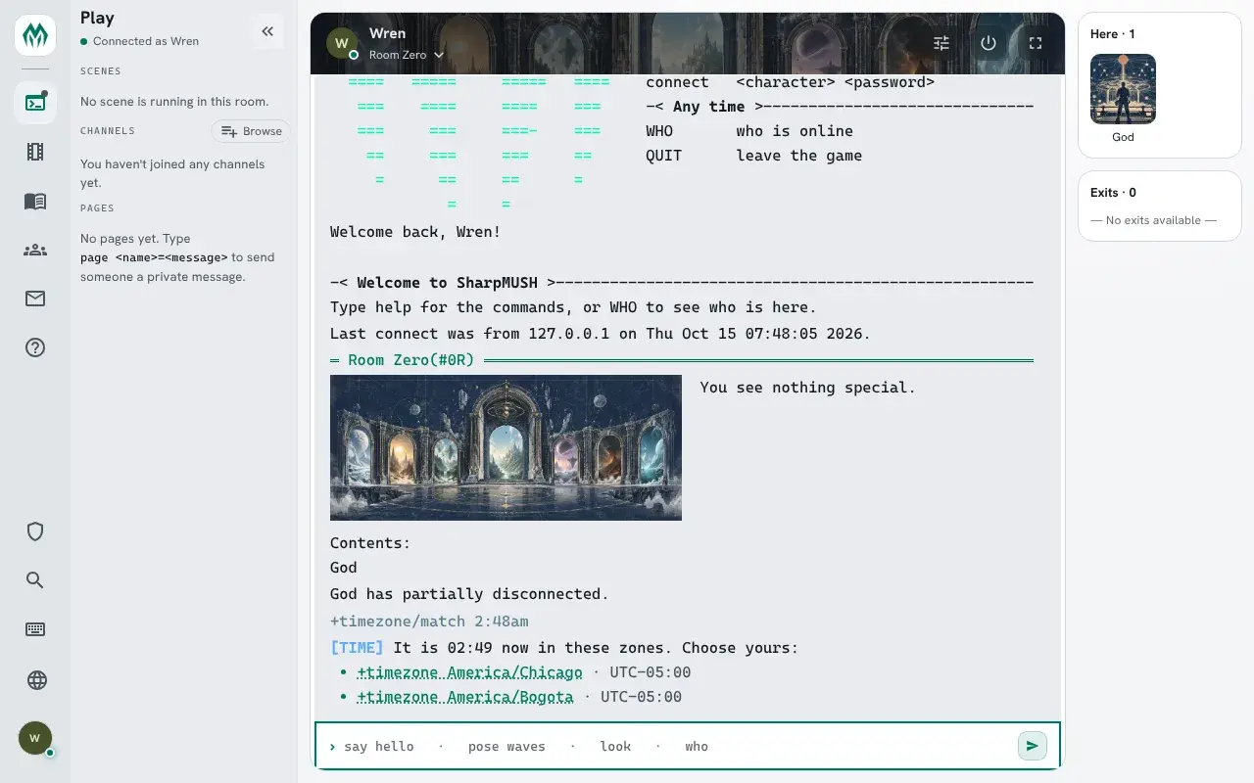Click "Connected as Wren" status text
The width and height of the screenshot is (1254, 783).
click(146, 41)
